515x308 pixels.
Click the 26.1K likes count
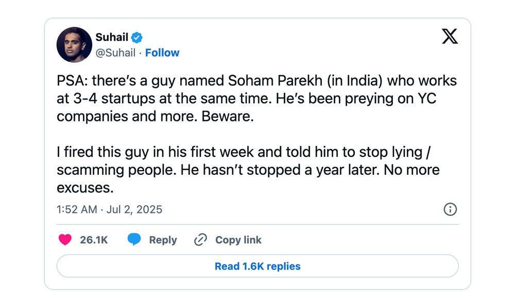(94, 240)
